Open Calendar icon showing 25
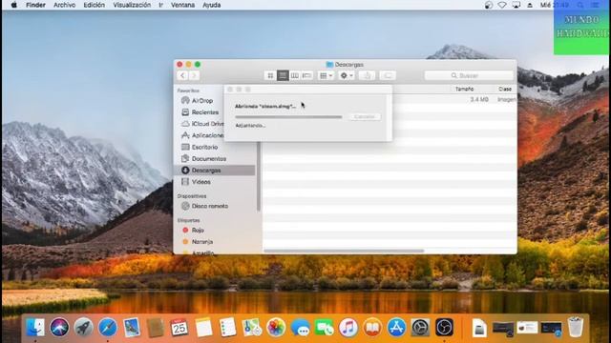 click(179, 328)
